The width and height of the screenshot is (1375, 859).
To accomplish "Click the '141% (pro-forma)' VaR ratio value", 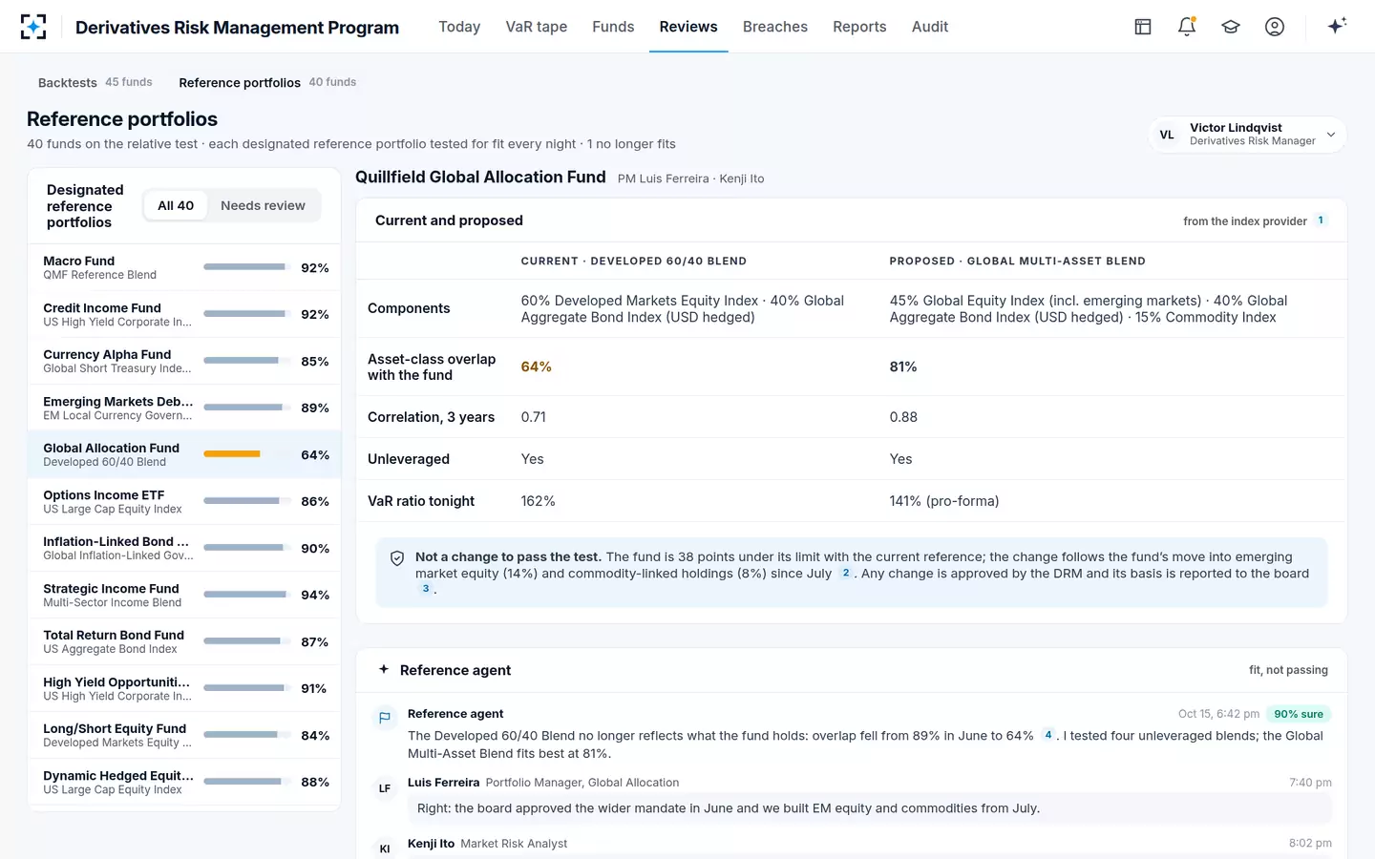I will click(x=944, y=501).
